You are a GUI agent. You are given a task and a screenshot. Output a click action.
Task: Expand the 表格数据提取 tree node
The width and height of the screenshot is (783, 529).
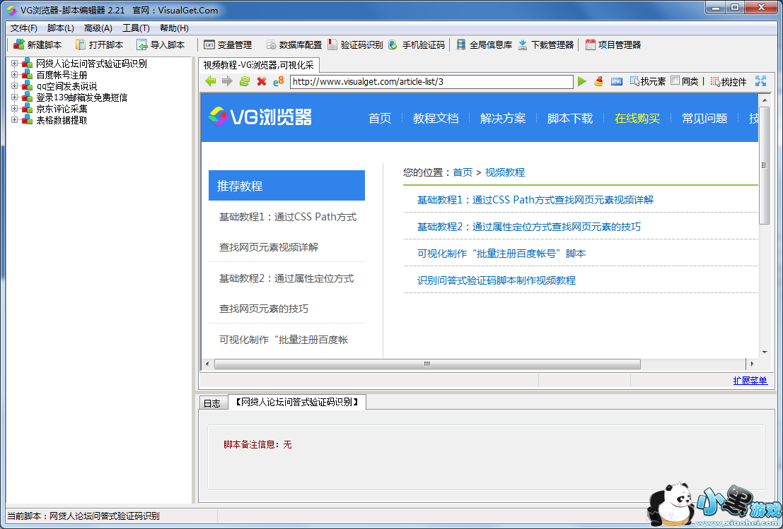[x=14, y=119]
